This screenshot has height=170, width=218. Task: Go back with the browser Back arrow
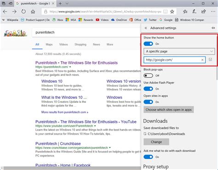pyautogui.click(x=5, y=11)
